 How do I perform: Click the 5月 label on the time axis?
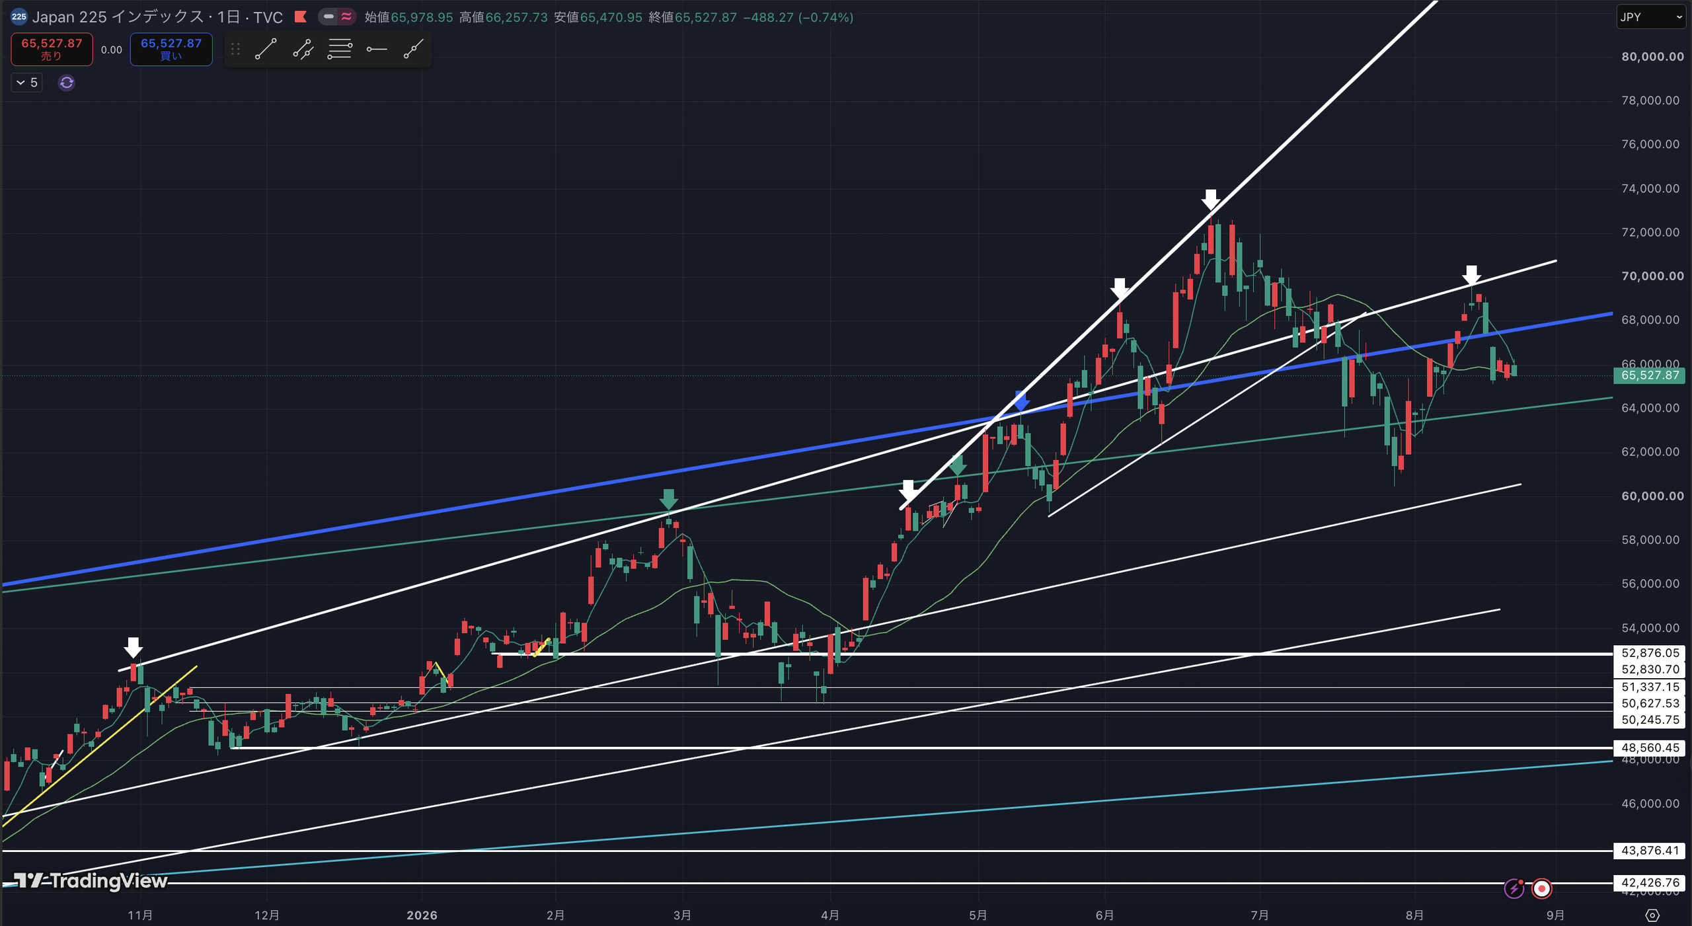click(978, 915)
